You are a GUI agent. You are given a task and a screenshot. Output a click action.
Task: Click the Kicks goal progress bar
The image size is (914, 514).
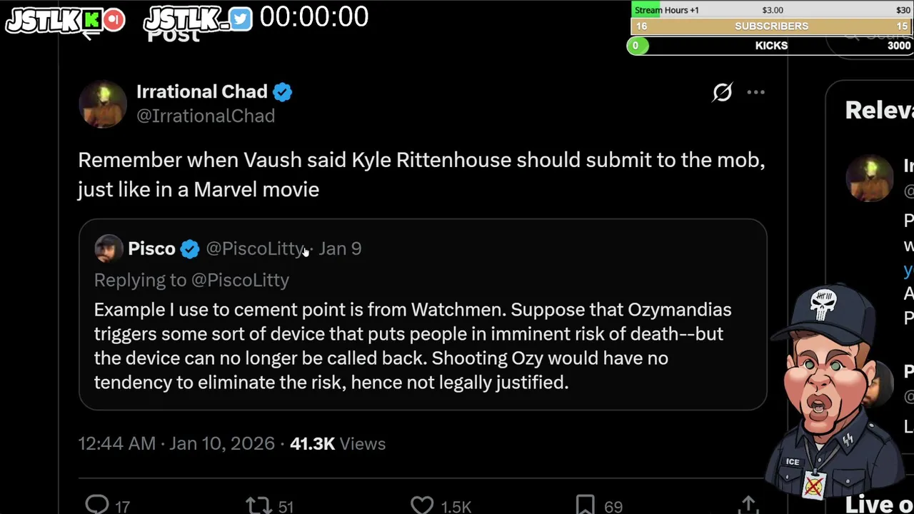point(771,46)
